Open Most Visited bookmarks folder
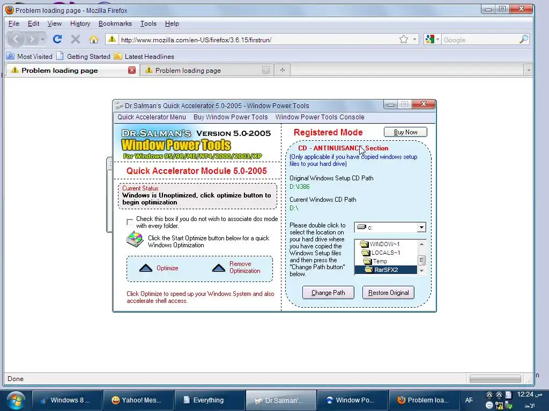Screen dimensions: 549x411 click(x=29, y=56)
